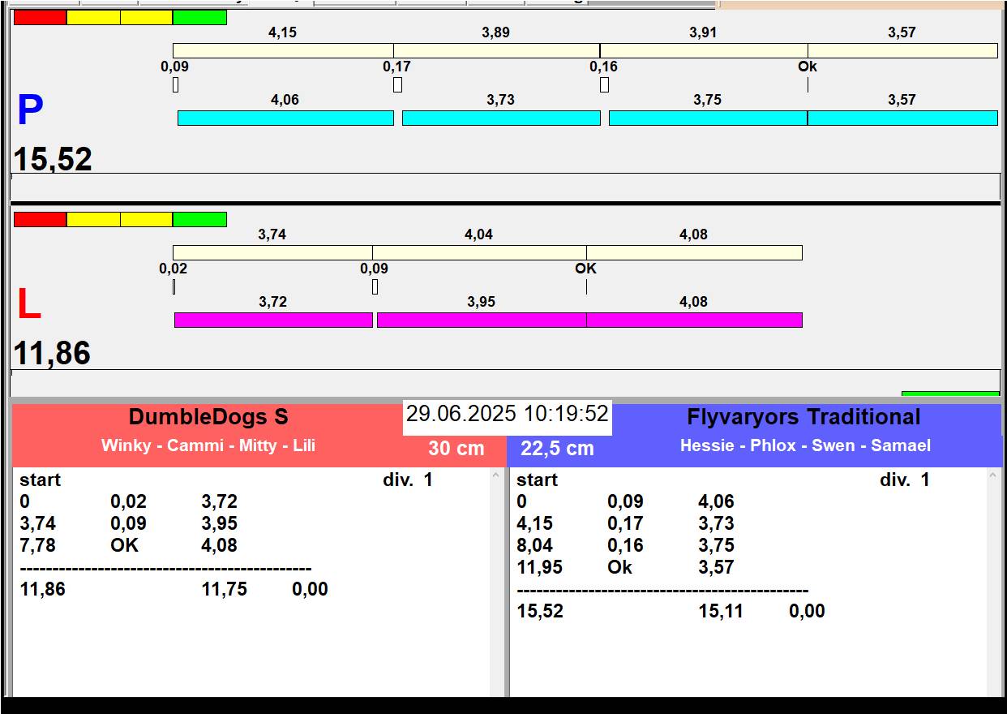Click the large total time 11,86 in lane L
This screenshot has height=714, width=1007.
tap(53, 354)
